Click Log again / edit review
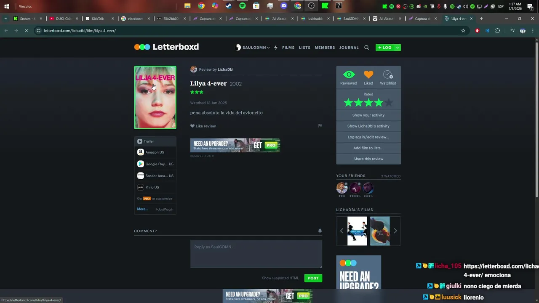This screenshot has width=539, height=303. (x=368, y=137)
